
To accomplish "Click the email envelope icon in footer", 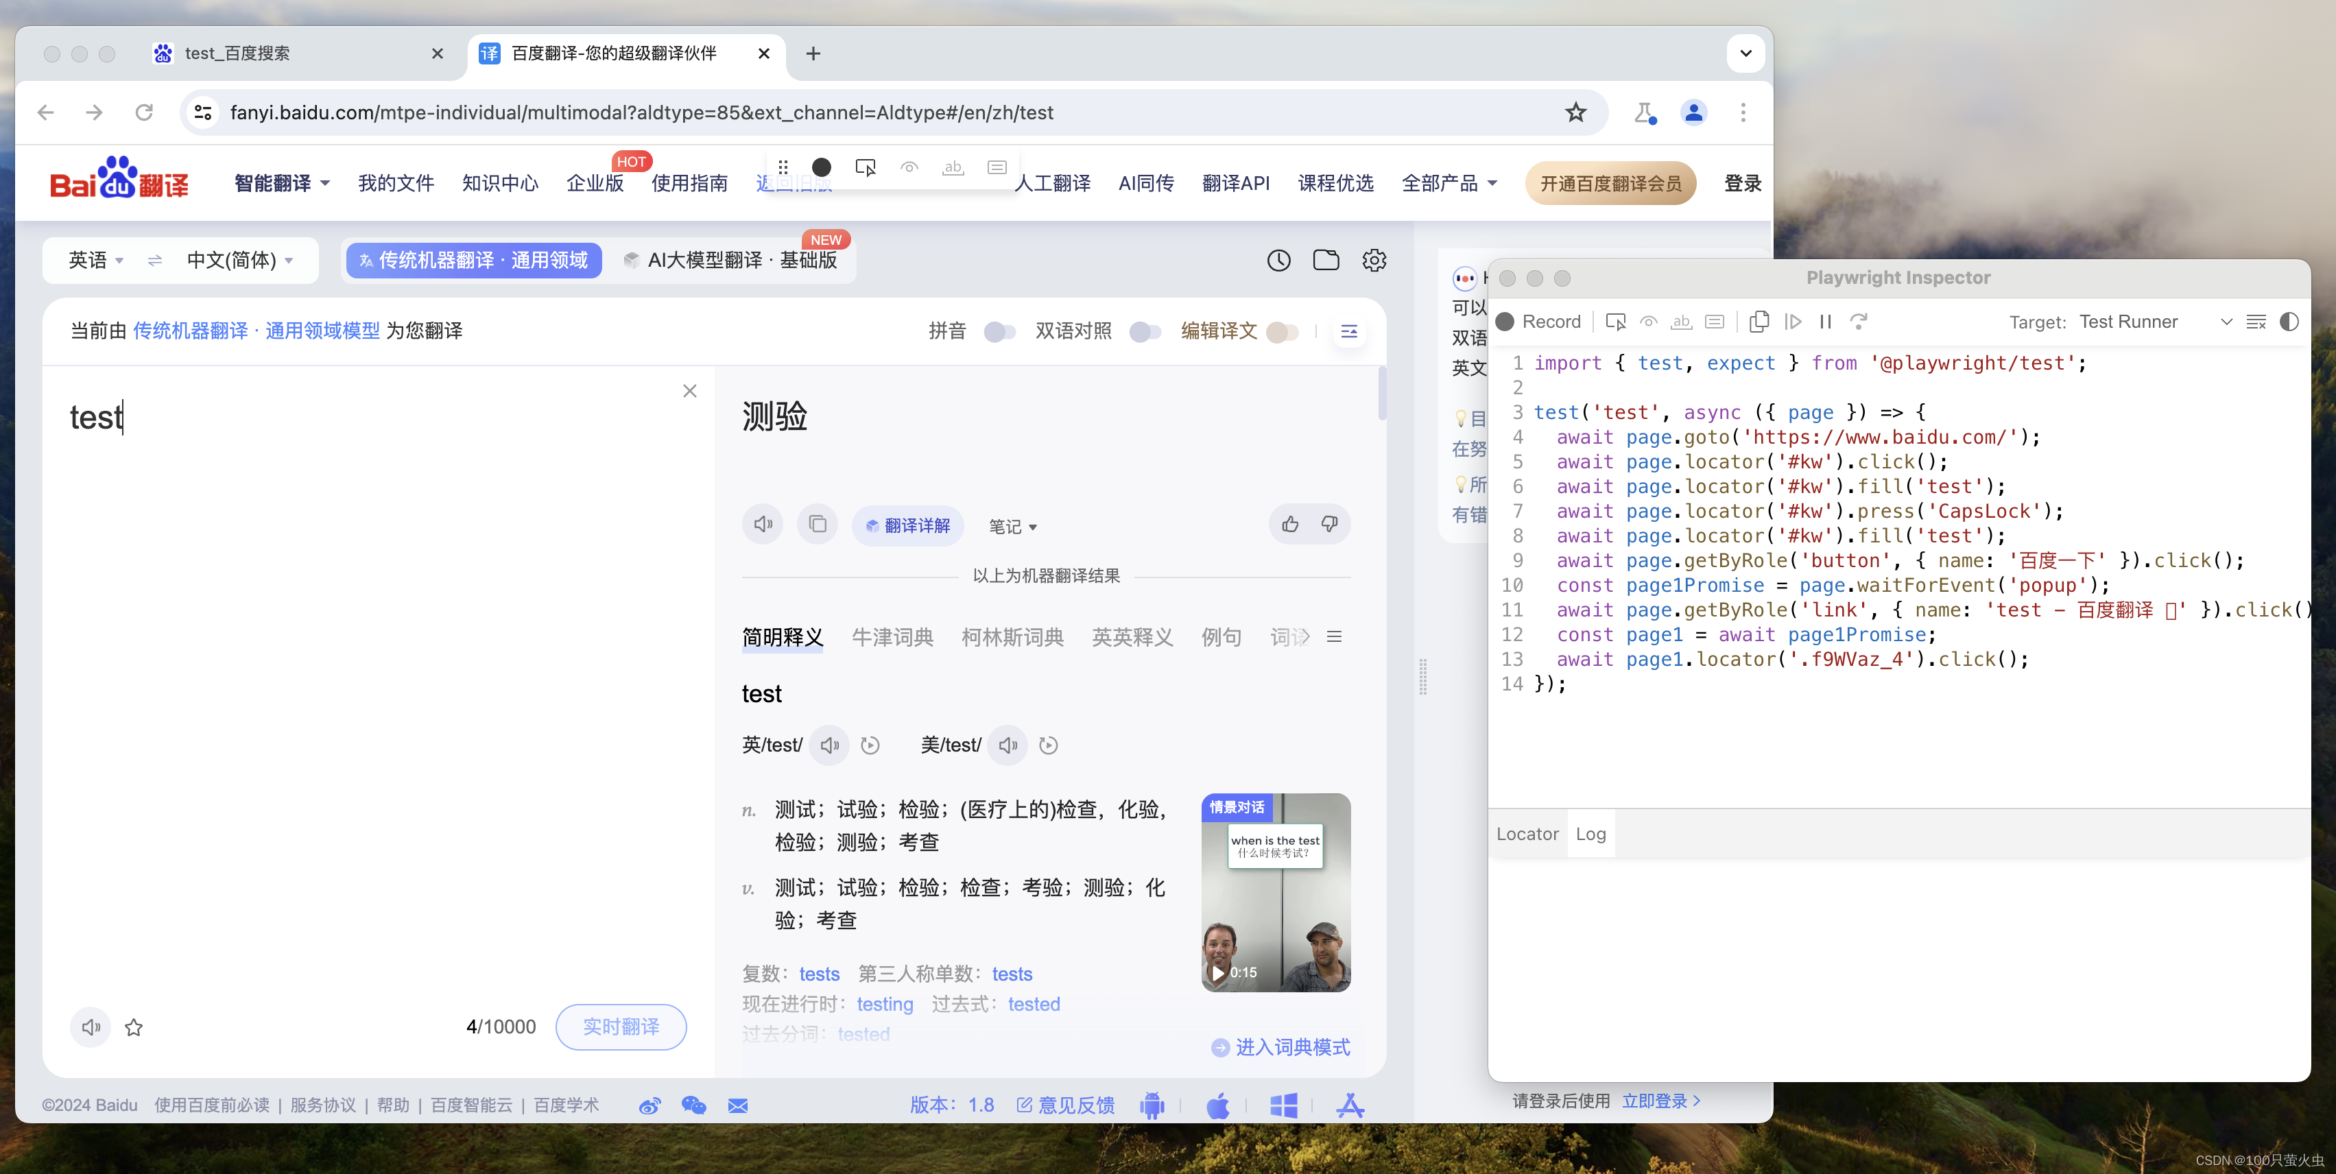I will (738, 1105).
